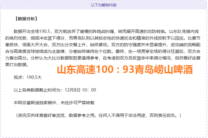Select the 【数据分析】 section heading
Viewport: 208px width, 138px height.
click(x=26, y=19)
